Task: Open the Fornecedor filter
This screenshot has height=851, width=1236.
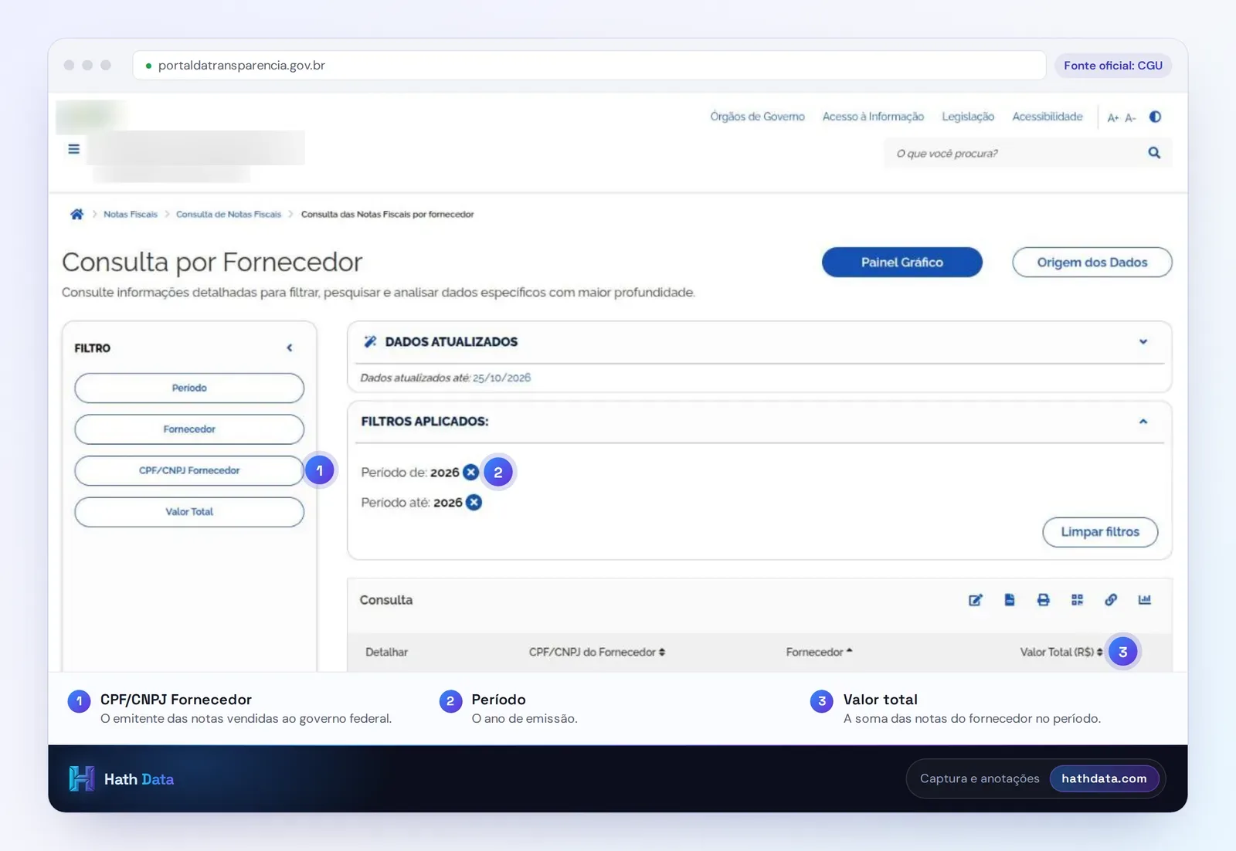Action: click(189, 429)
